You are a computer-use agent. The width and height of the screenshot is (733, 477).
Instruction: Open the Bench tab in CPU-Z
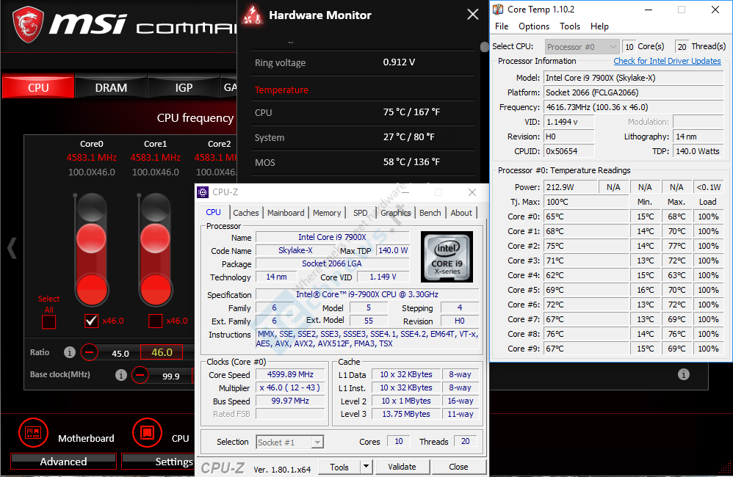(430, 213)
